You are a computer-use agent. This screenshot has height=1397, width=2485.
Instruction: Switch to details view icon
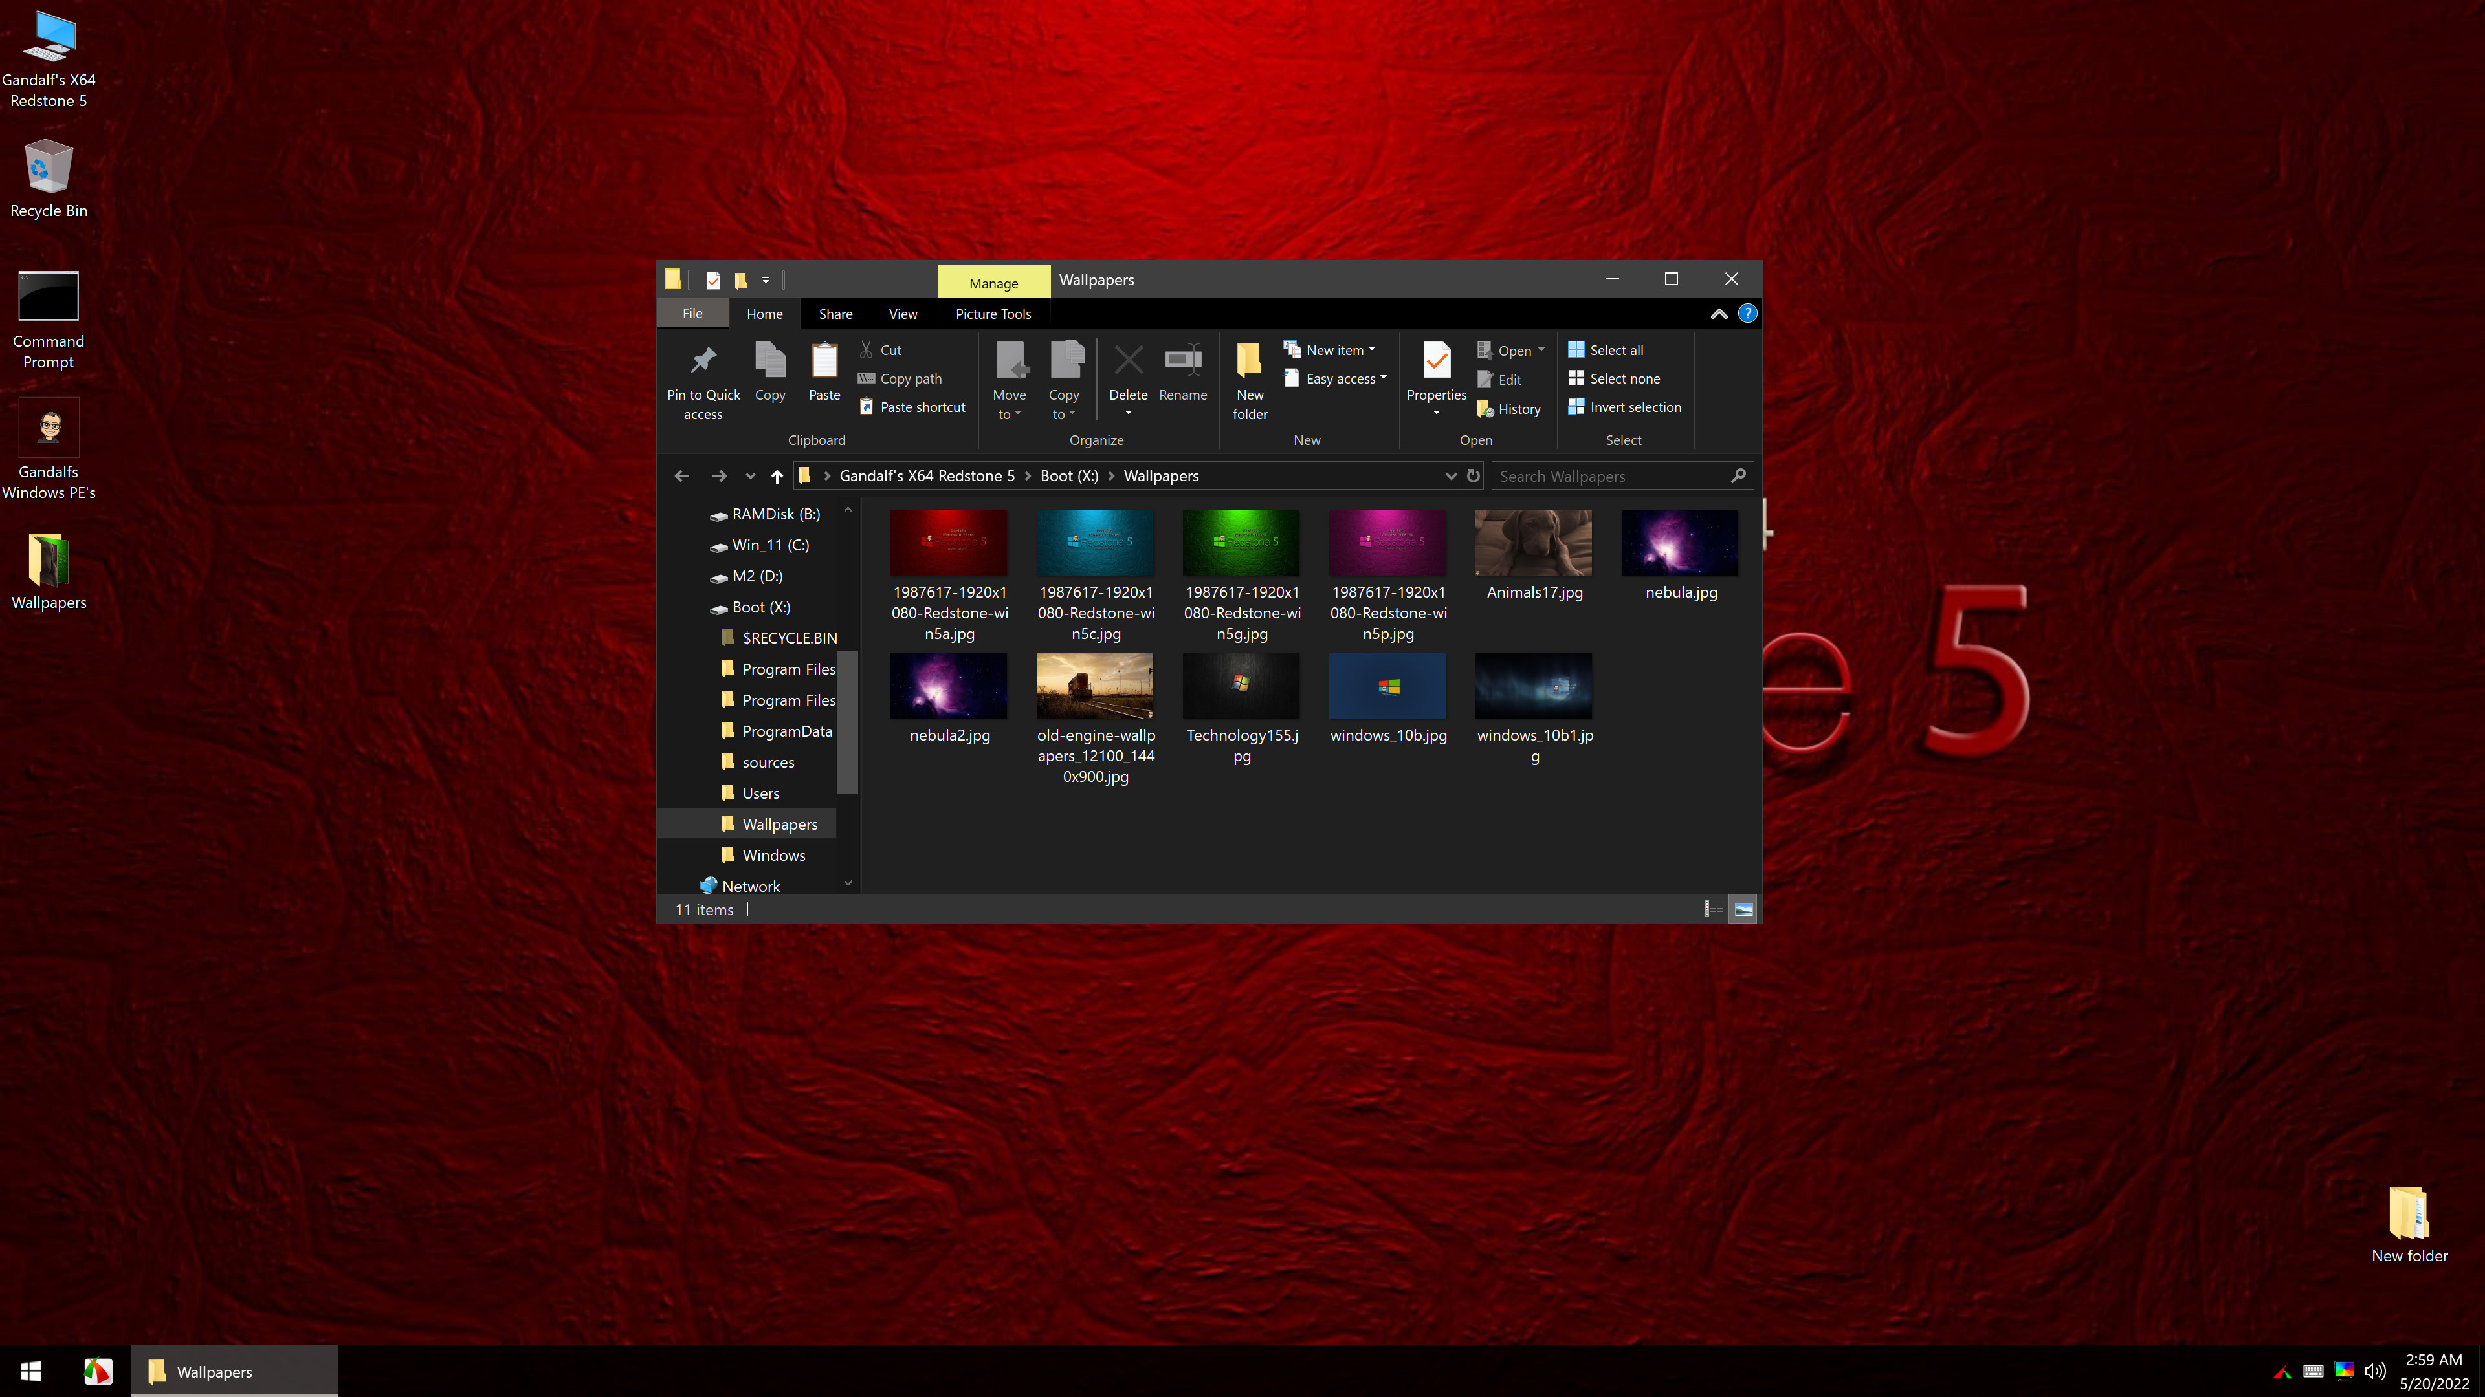[x=1713, y=909]
